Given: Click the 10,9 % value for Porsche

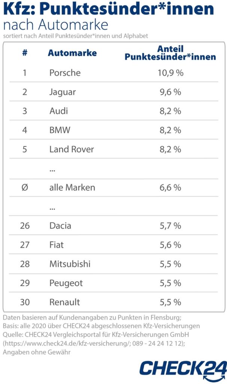Looking at the screenshot, I should click(x=170, y=73).
